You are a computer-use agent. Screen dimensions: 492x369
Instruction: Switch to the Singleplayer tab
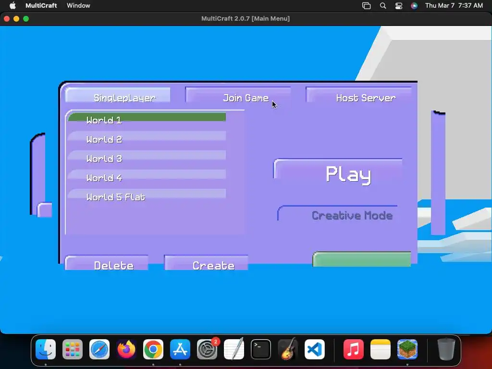pos(118,95)
